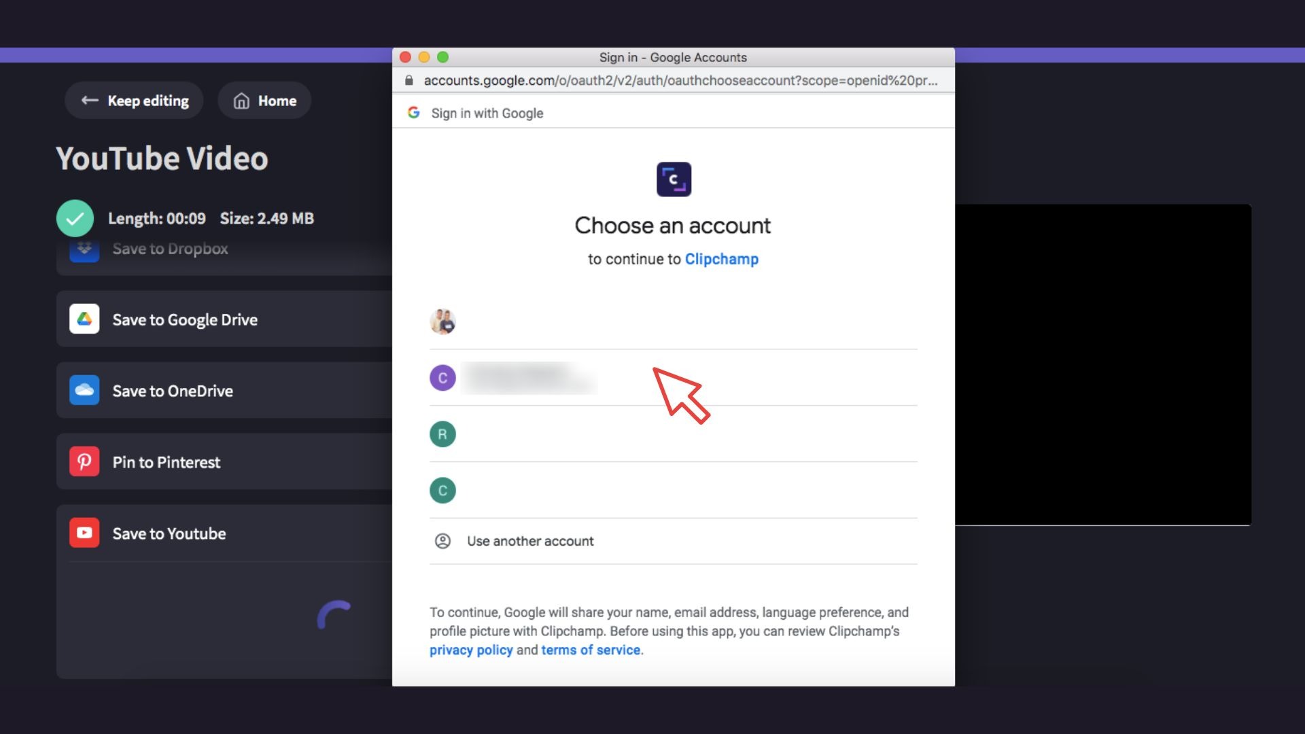Click the Google Drive save icon

point(84,319)
